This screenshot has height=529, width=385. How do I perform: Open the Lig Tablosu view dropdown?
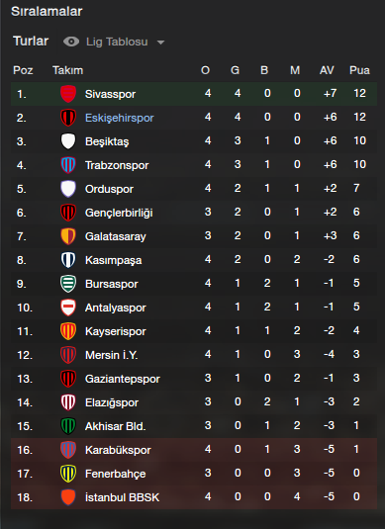tap(117, 42)
